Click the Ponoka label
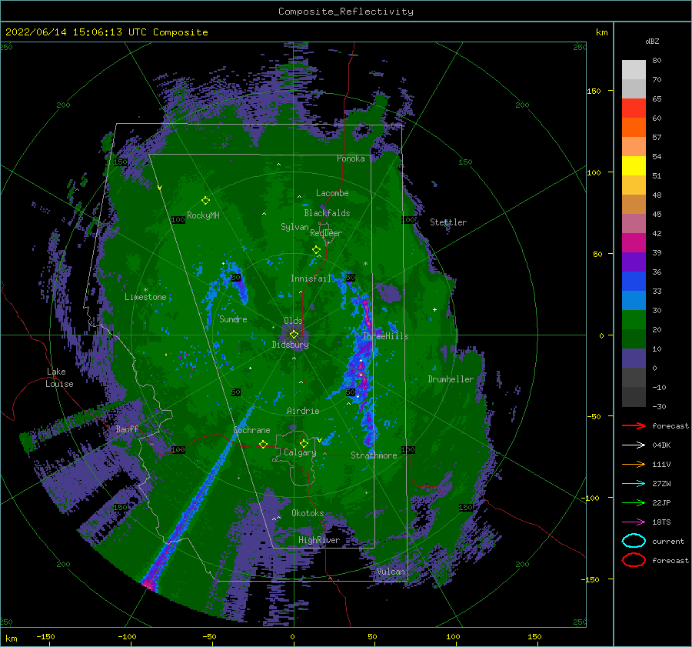Screen dimensions: 692x647 (351, 158)
